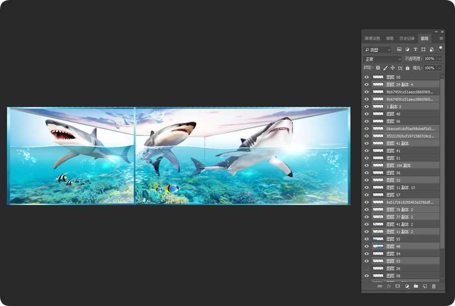Click thumbnail of layer 图层 55
Screen dimensions: 455x306
point(378,239)
